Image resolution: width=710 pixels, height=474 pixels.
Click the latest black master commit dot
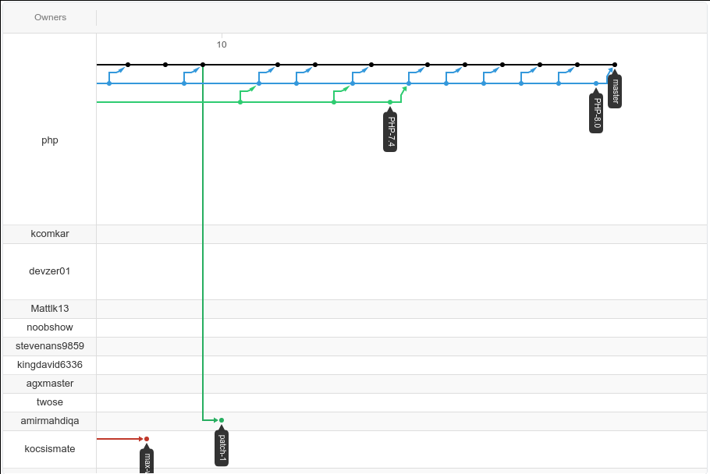[615, 65]
